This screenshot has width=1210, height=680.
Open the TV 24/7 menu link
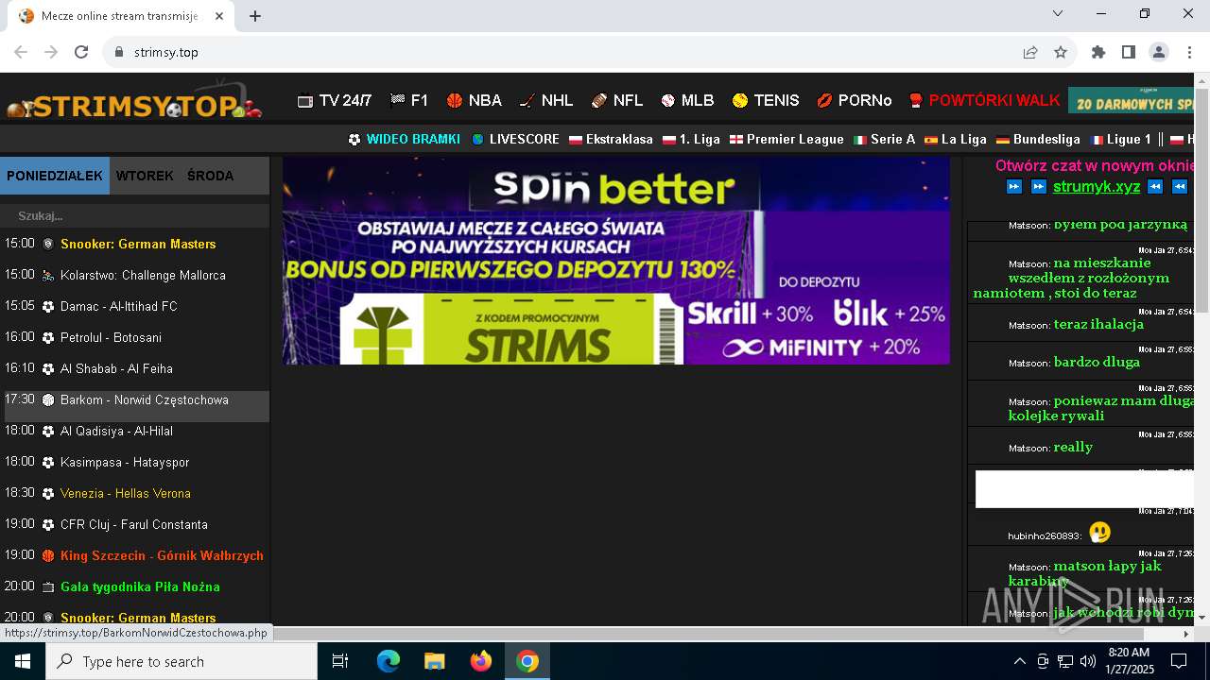[x=335, y=100]
